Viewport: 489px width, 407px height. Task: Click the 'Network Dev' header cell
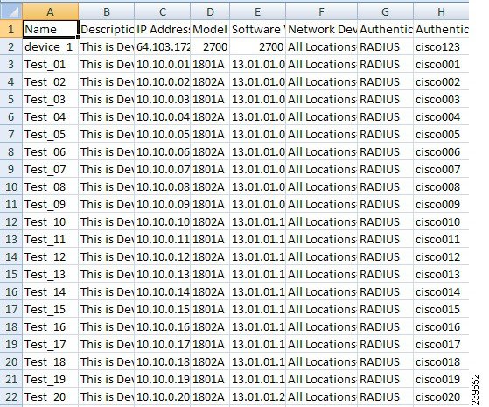[x=321, y=29]
